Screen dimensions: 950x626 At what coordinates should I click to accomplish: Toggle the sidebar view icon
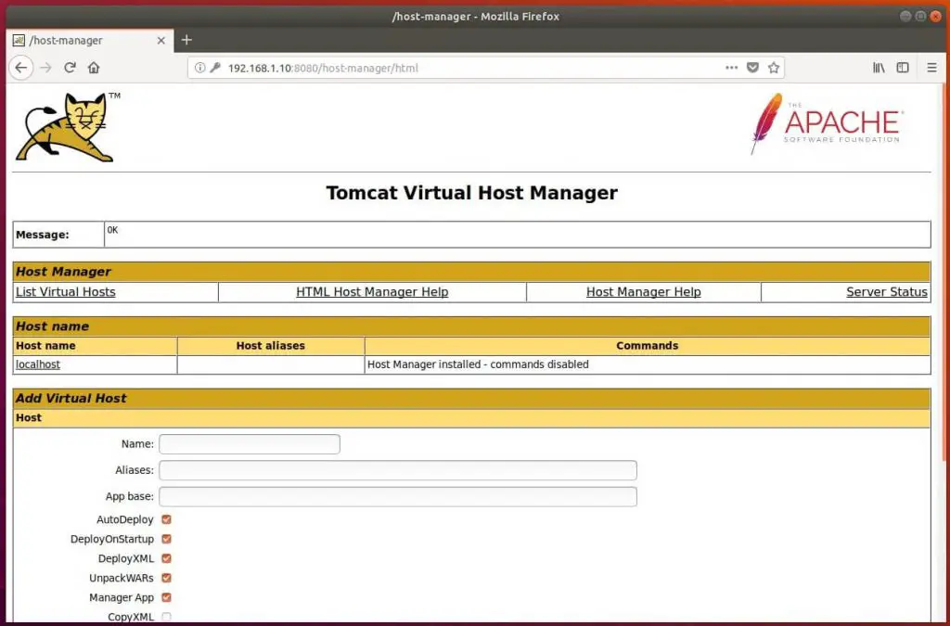(903, 68)
